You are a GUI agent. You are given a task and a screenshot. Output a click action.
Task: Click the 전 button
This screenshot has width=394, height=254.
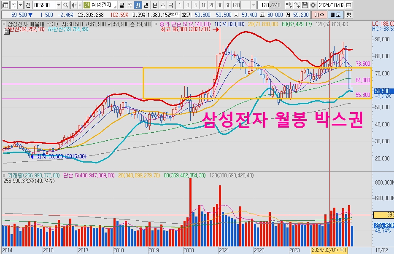pos(28,5)
